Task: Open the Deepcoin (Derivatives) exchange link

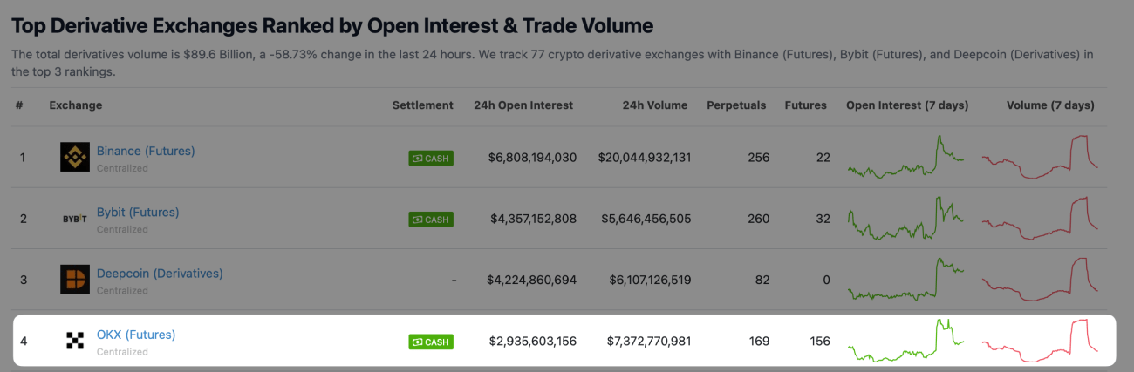Action: click(160, 273)
